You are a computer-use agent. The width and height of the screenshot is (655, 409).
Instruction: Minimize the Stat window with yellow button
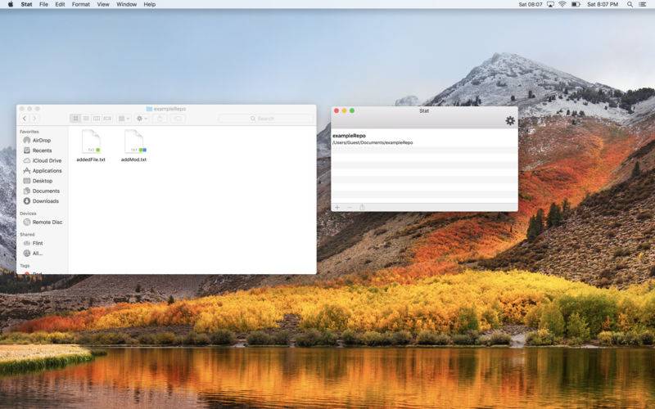pos(344,110)
